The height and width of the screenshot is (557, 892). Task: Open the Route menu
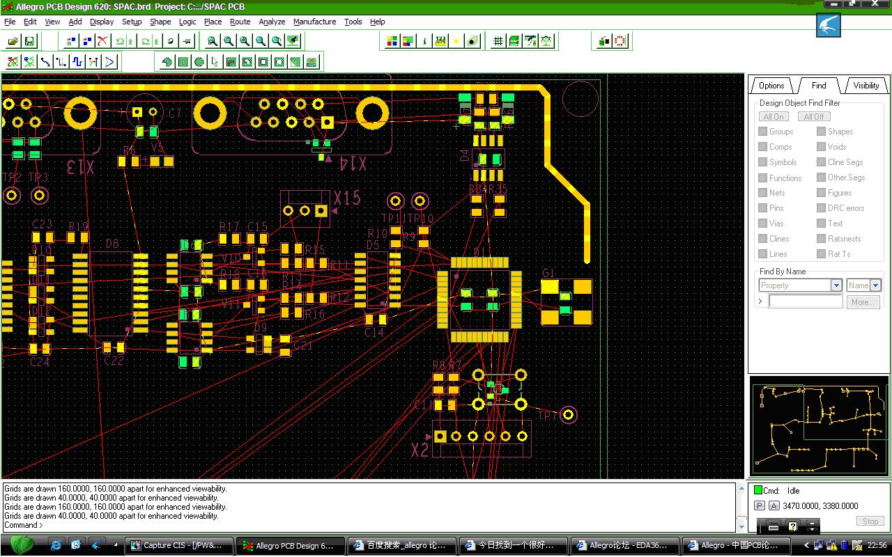point(240,22)
